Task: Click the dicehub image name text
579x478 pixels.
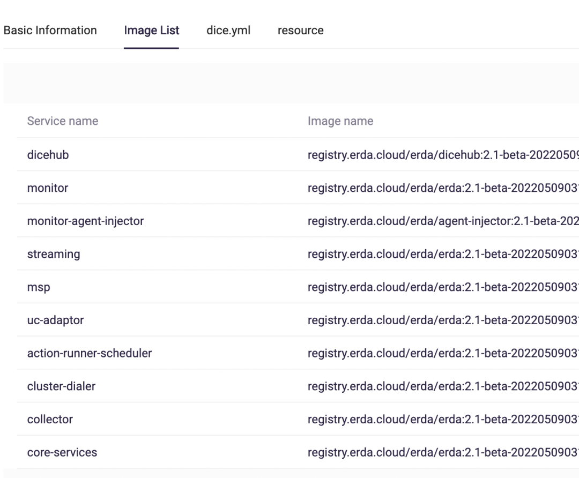Action: point(443,155)
